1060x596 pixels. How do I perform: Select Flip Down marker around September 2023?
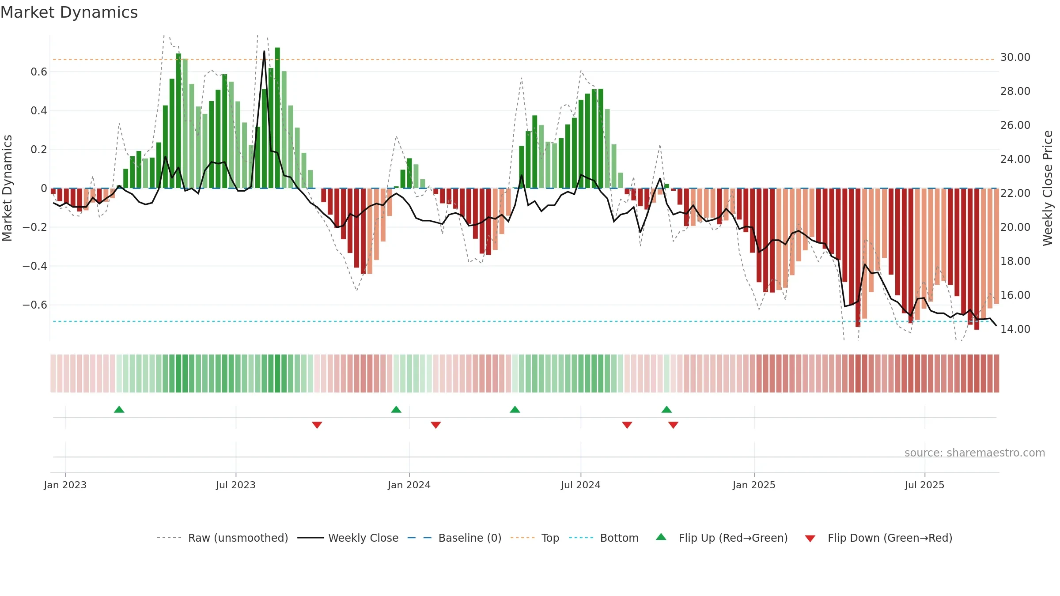click(317, 425)
